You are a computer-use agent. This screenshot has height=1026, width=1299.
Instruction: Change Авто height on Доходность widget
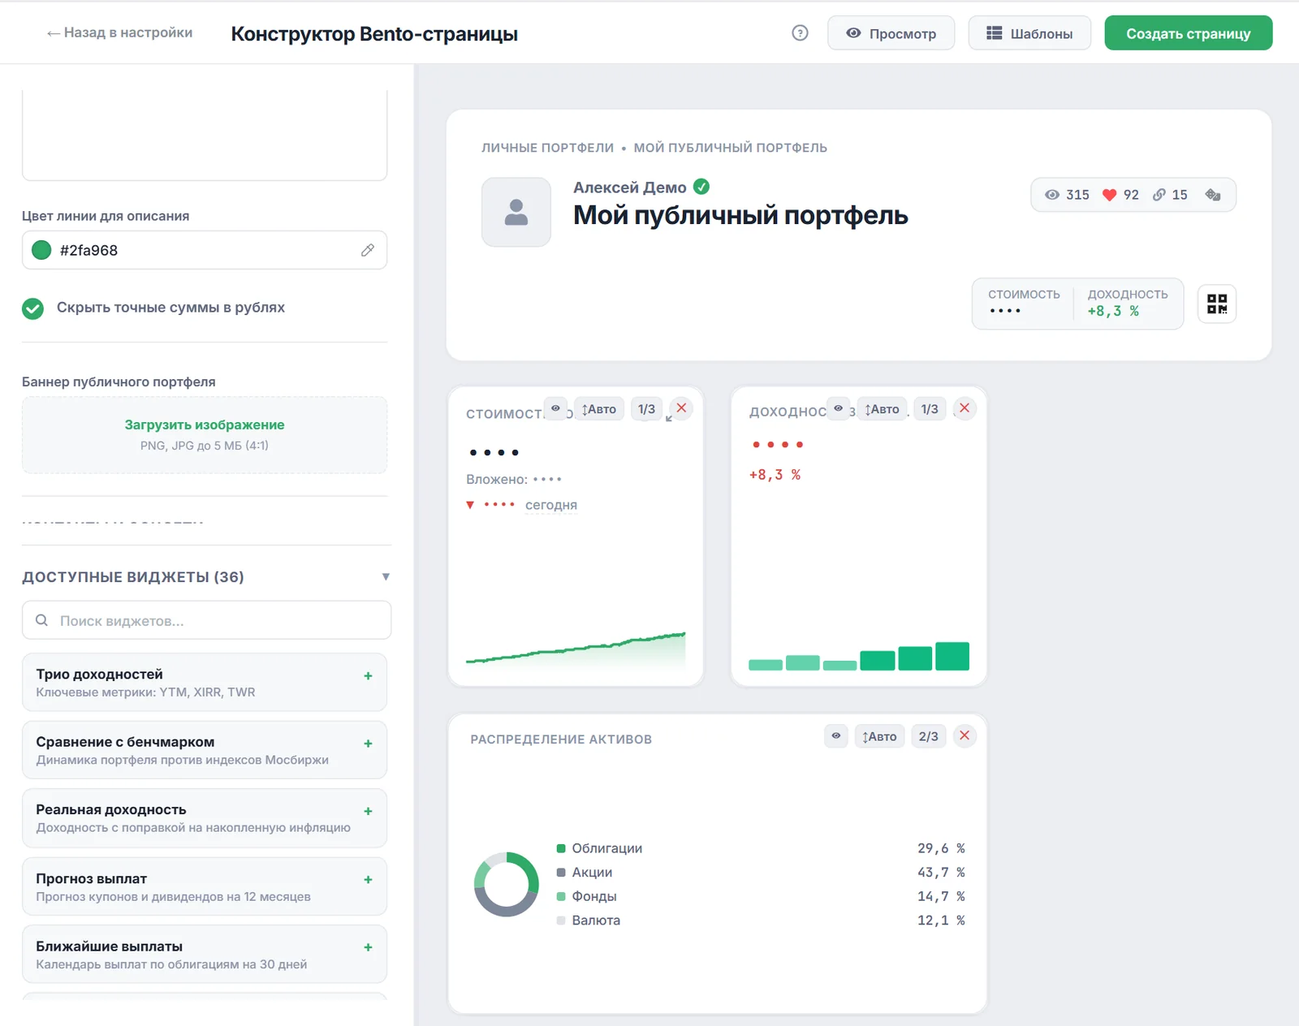click(x=883, y=409)
